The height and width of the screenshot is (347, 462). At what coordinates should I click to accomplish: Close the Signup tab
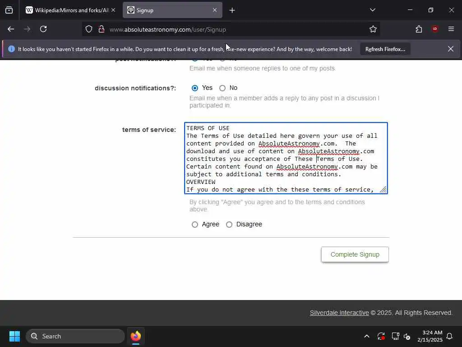[x=215, y=10]
